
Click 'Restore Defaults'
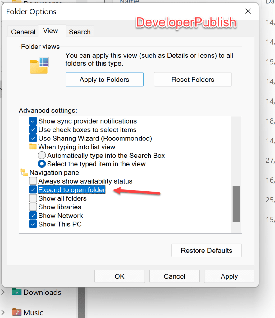[206, 250]
